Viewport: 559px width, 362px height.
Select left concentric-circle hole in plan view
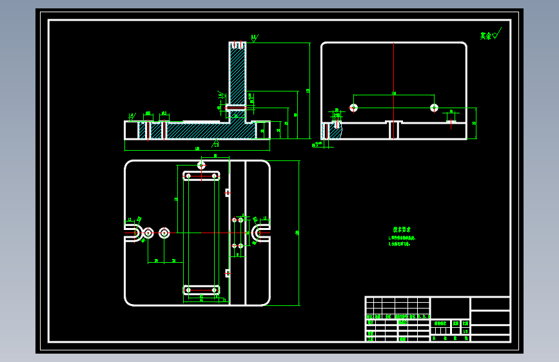[148, 233]
